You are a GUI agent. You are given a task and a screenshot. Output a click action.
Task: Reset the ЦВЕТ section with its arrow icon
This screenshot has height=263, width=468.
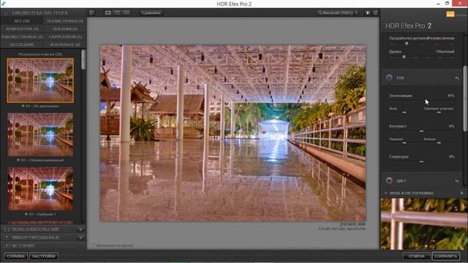coord(456,181)
